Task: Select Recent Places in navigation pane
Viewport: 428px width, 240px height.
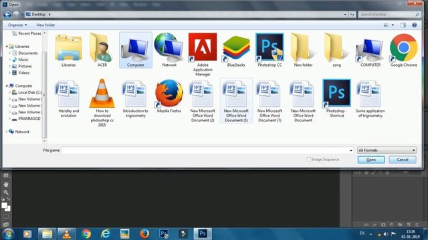Action: pos(27,33)
